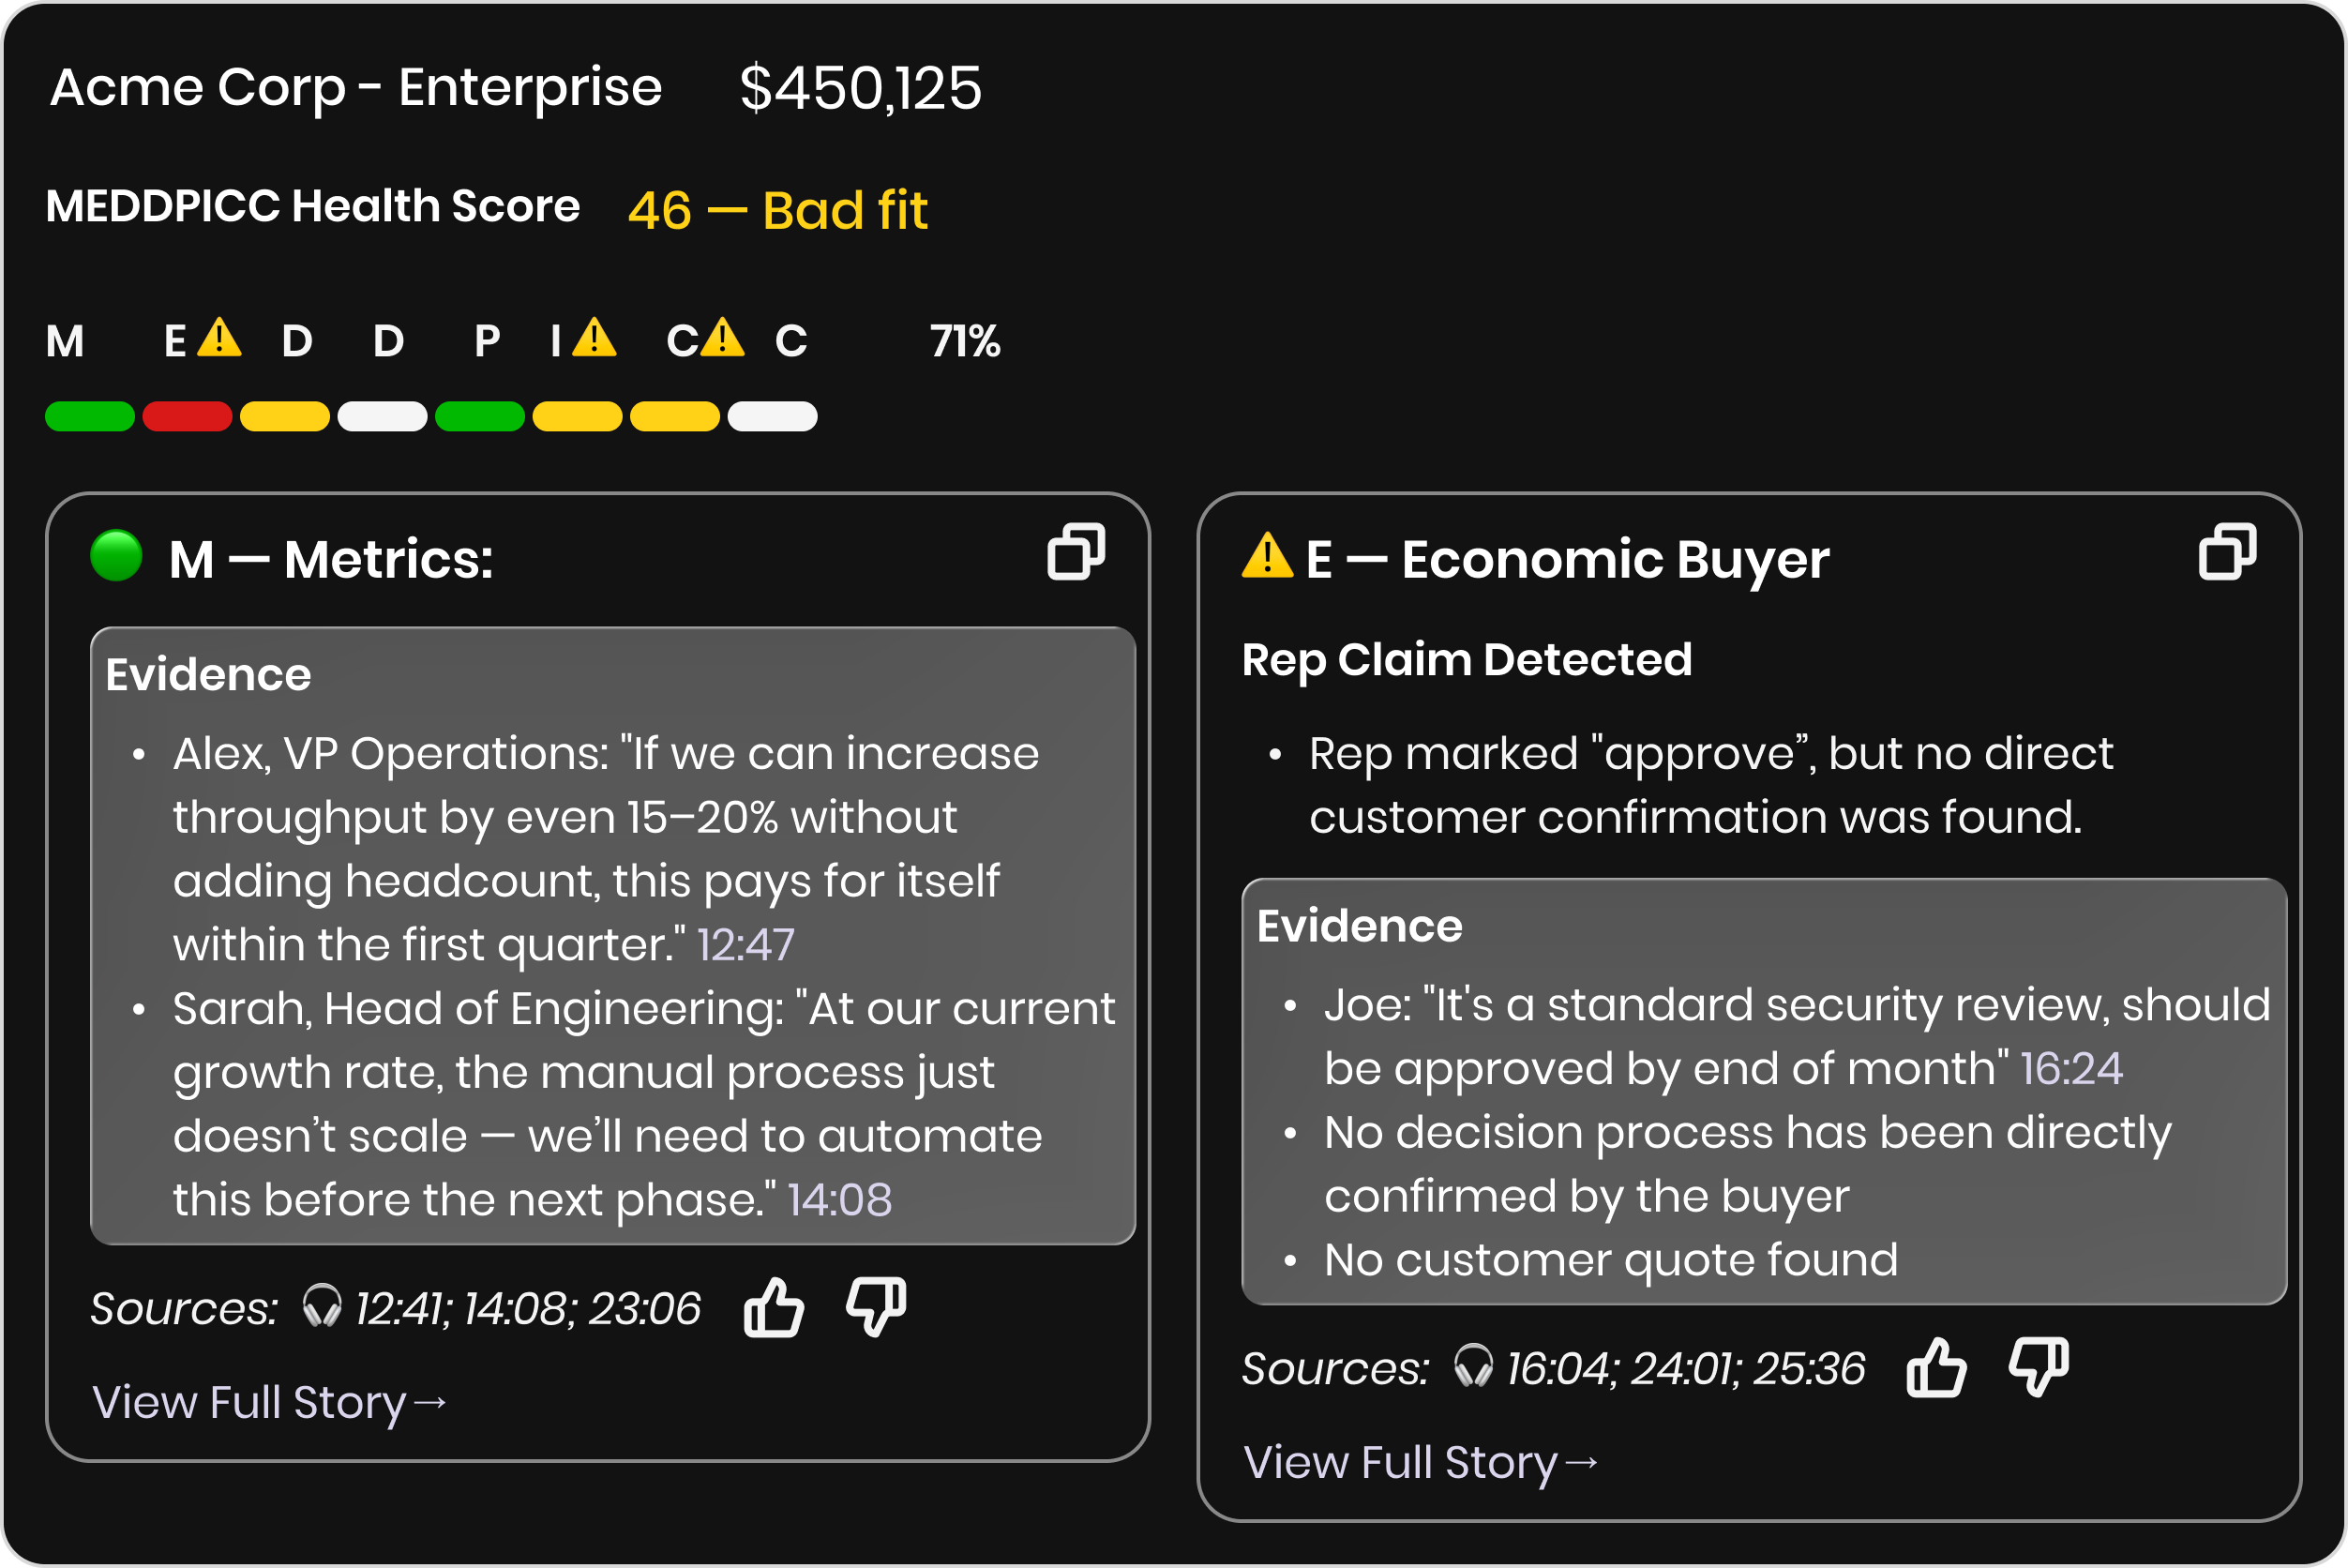Give thumbs up on Metrics card
The height and width of the screenshot is (1568, 2348).
click(773, 1307)
